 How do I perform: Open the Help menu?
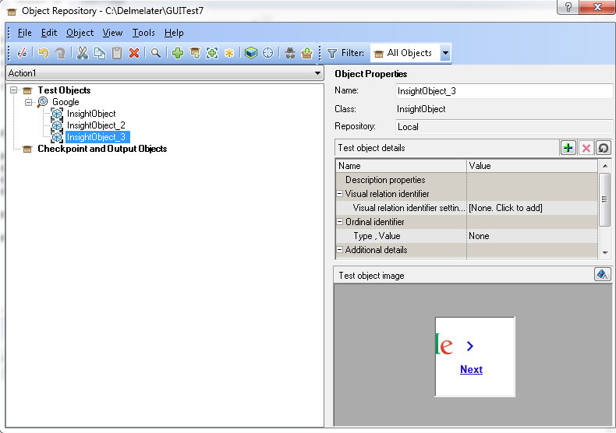tap(174, 33)
